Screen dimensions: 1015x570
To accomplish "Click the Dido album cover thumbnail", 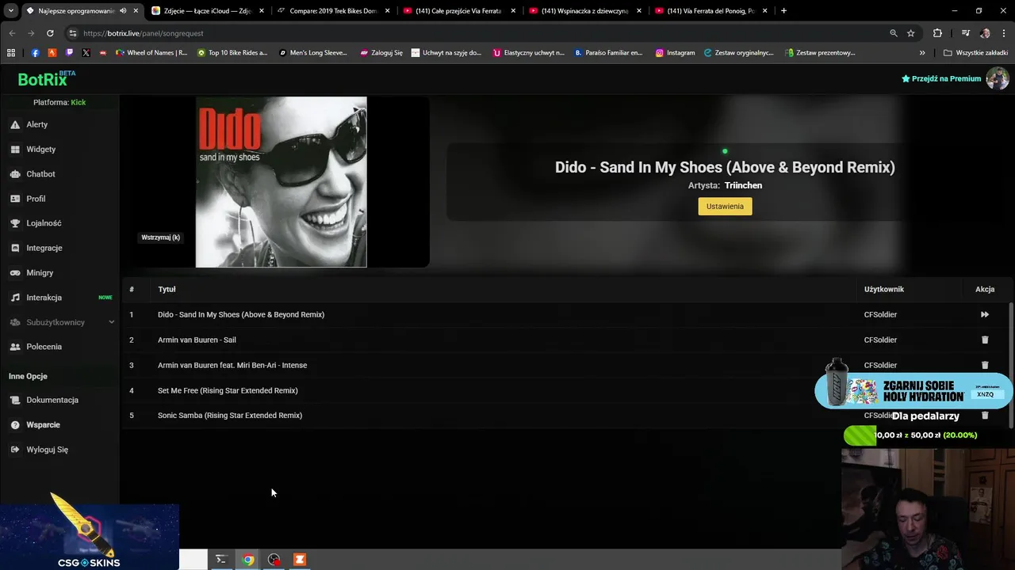I will [x=282, y=182].
